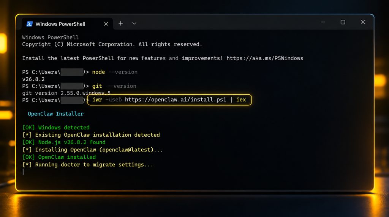Screen dimensions: 389x217
Task: Click the PowerShell icon in the tab
Action: tap(30, 24)
